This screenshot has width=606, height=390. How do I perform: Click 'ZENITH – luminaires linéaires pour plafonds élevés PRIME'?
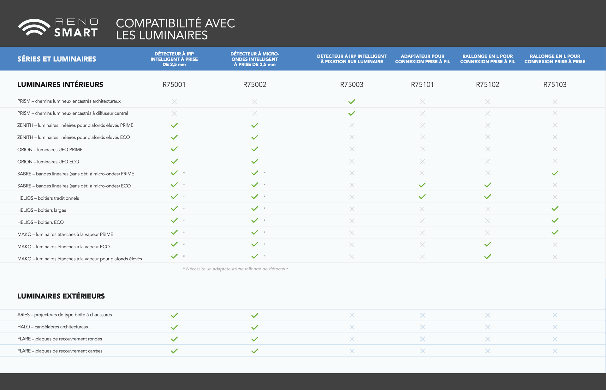[75, 125]
